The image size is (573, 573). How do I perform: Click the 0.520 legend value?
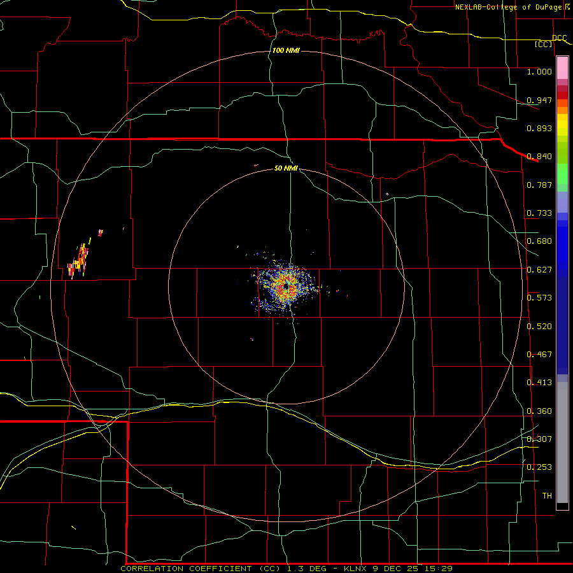click(x=539, y=327)
